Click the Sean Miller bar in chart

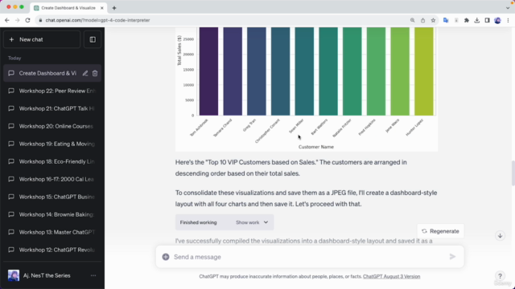click(x=304, y=71)
